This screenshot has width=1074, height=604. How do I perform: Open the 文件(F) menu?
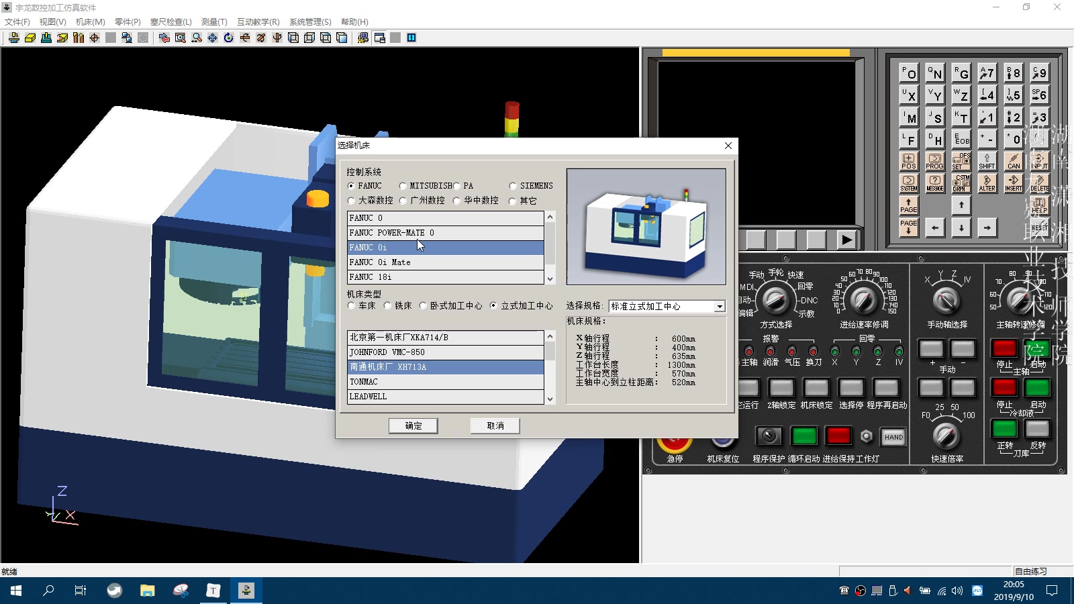(x=17, y=21)
